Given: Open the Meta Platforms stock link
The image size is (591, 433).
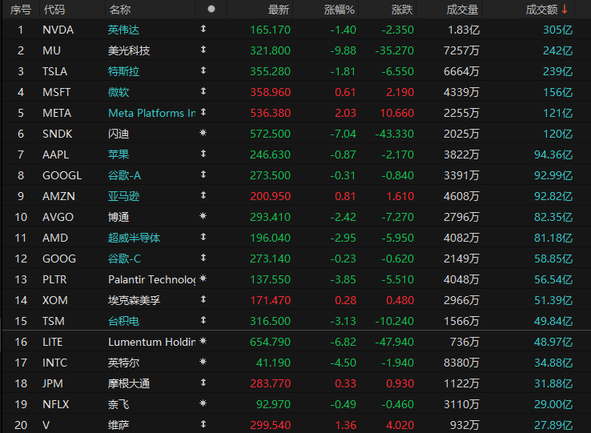Looking at the screenshot, I should pos(151,113).
